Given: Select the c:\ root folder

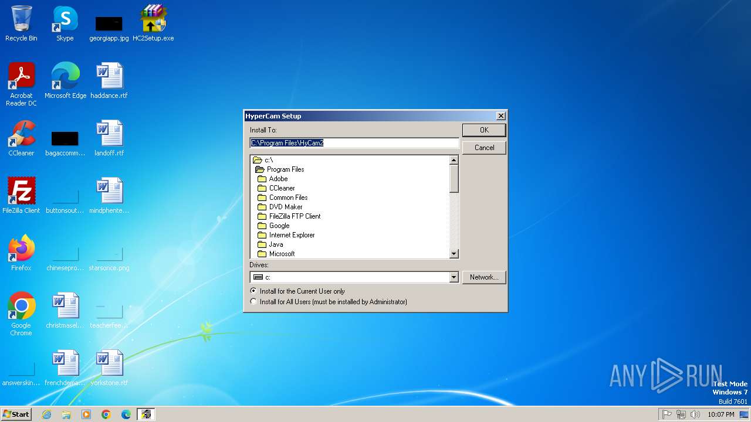Looking at the screenshot, I should (263, 160).
